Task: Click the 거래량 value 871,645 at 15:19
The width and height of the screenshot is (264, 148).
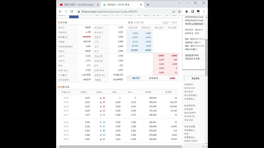Action: pyautogui.click(x=153, y=107)
